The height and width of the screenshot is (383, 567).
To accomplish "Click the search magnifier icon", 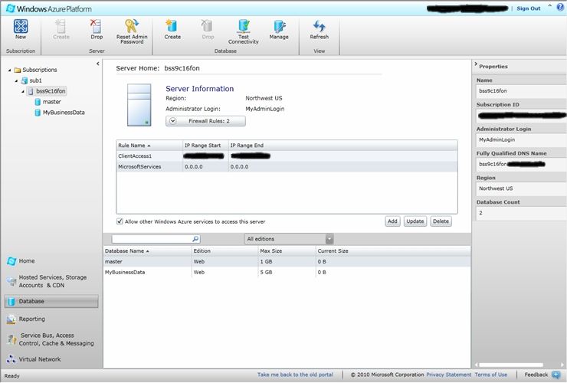I will click(x=195, y=239).
